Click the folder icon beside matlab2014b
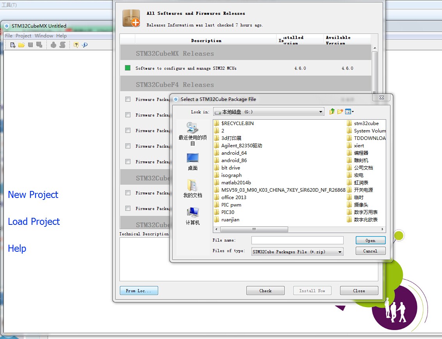Image resolution: width=442 pixels, height=339 pixels. [216, 183]
